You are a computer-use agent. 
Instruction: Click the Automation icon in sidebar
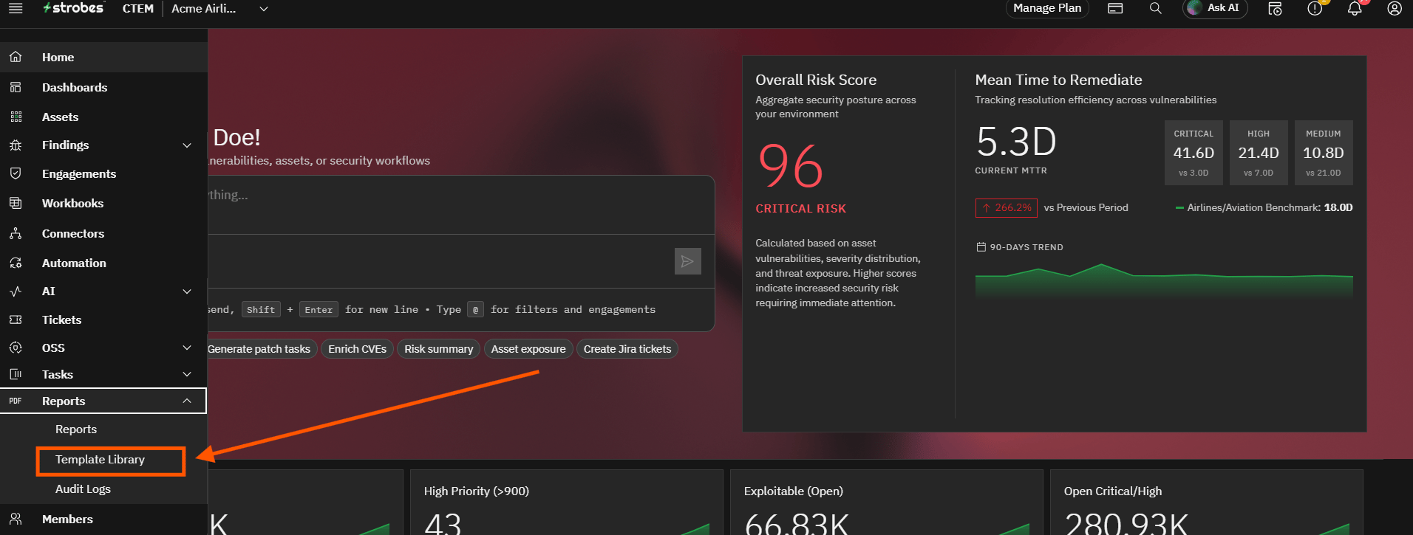click(16, 263)
